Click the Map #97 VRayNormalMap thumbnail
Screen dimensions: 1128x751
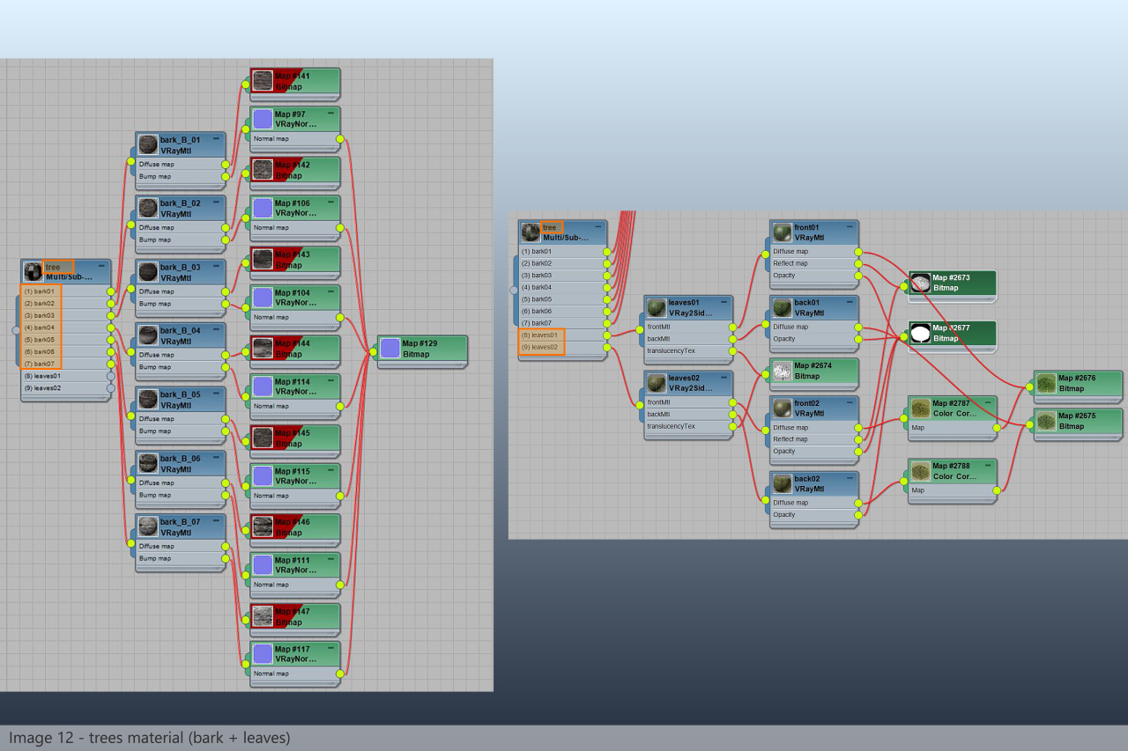click(x=263, y=119)
